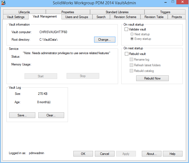Open the About... dialog
189x163 pixels.
[x=152, y=154]
